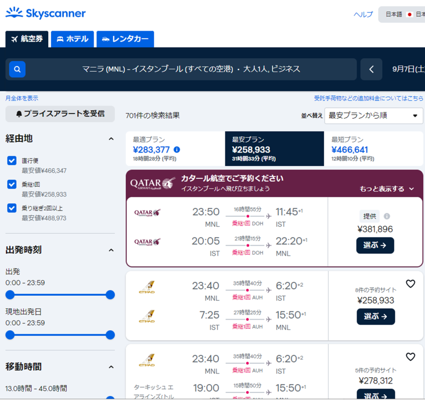
Task: Favorite the ¥278,312 flight using heart icon
Action: point(410,357)
